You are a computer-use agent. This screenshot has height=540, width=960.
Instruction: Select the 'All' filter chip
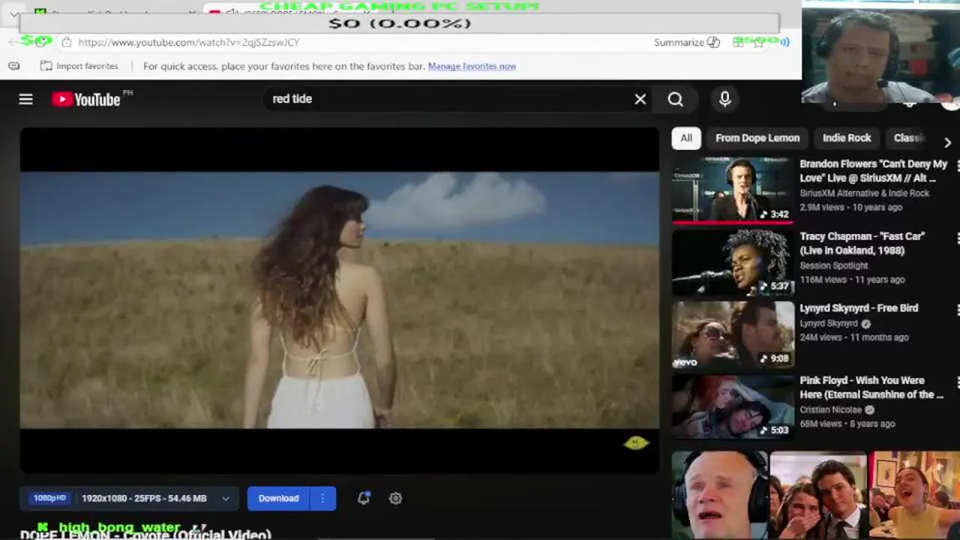[x=686, y=138]
